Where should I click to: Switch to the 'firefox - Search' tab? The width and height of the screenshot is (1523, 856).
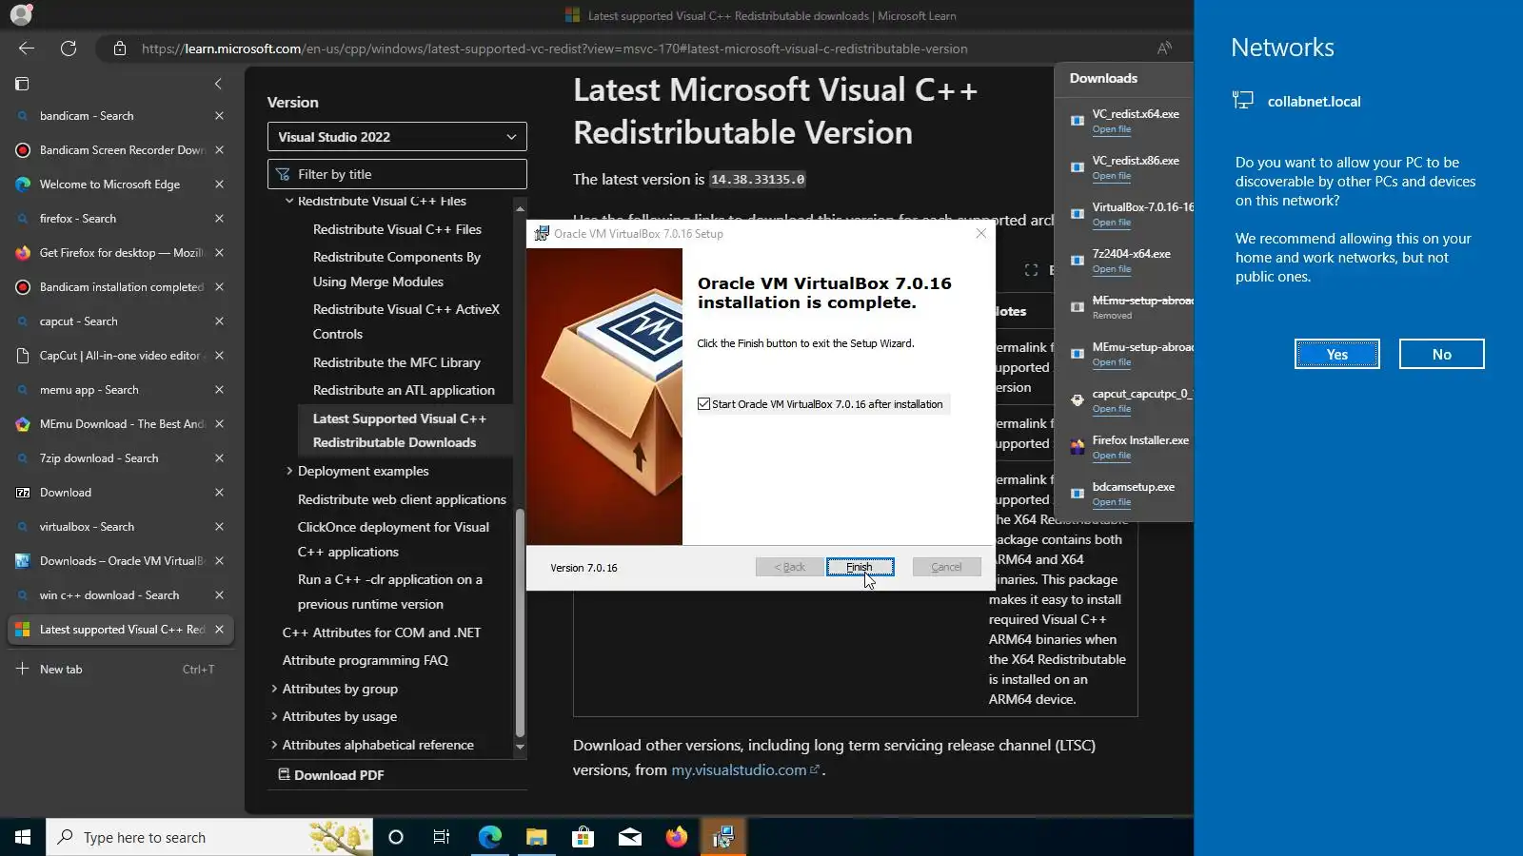tap(121, 219)
